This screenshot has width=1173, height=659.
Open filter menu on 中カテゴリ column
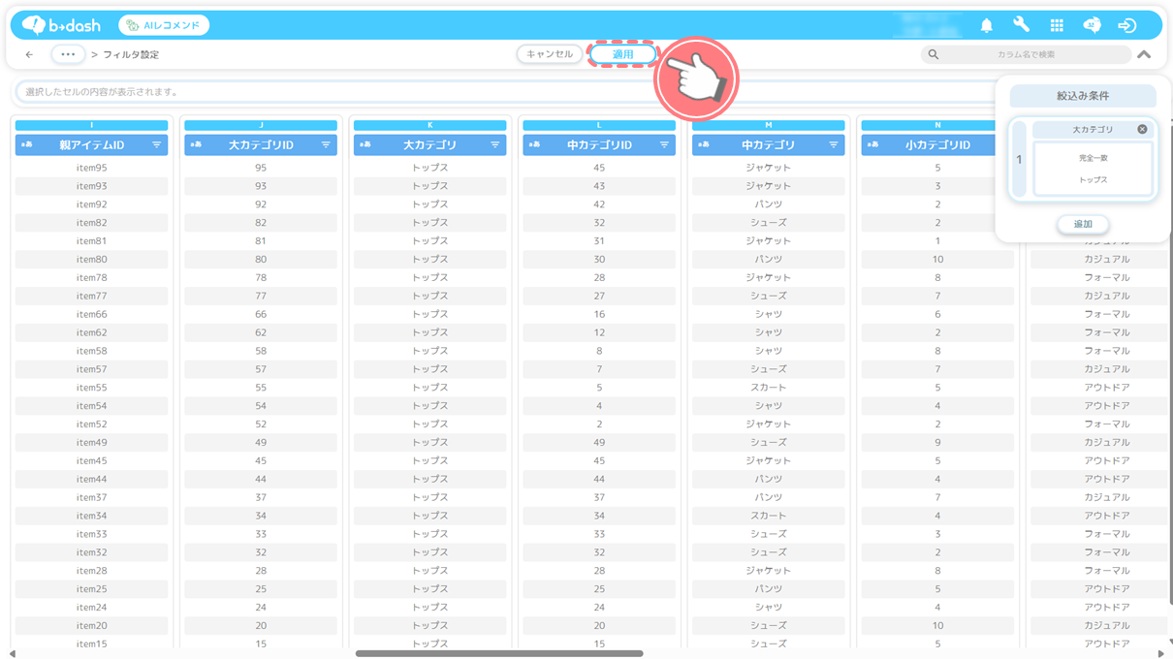(x=833, y=145)
